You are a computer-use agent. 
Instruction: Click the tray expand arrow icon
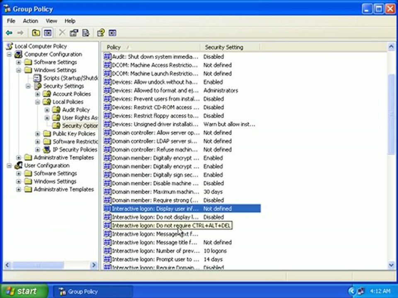pyautogui.click(x=352, y=291)
